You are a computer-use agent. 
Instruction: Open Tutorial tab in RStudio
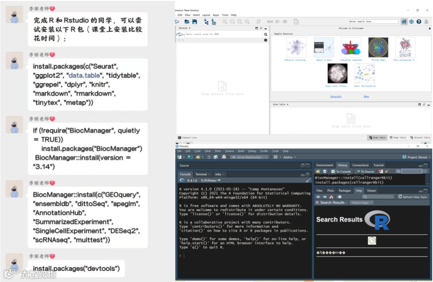pos(378,165)
